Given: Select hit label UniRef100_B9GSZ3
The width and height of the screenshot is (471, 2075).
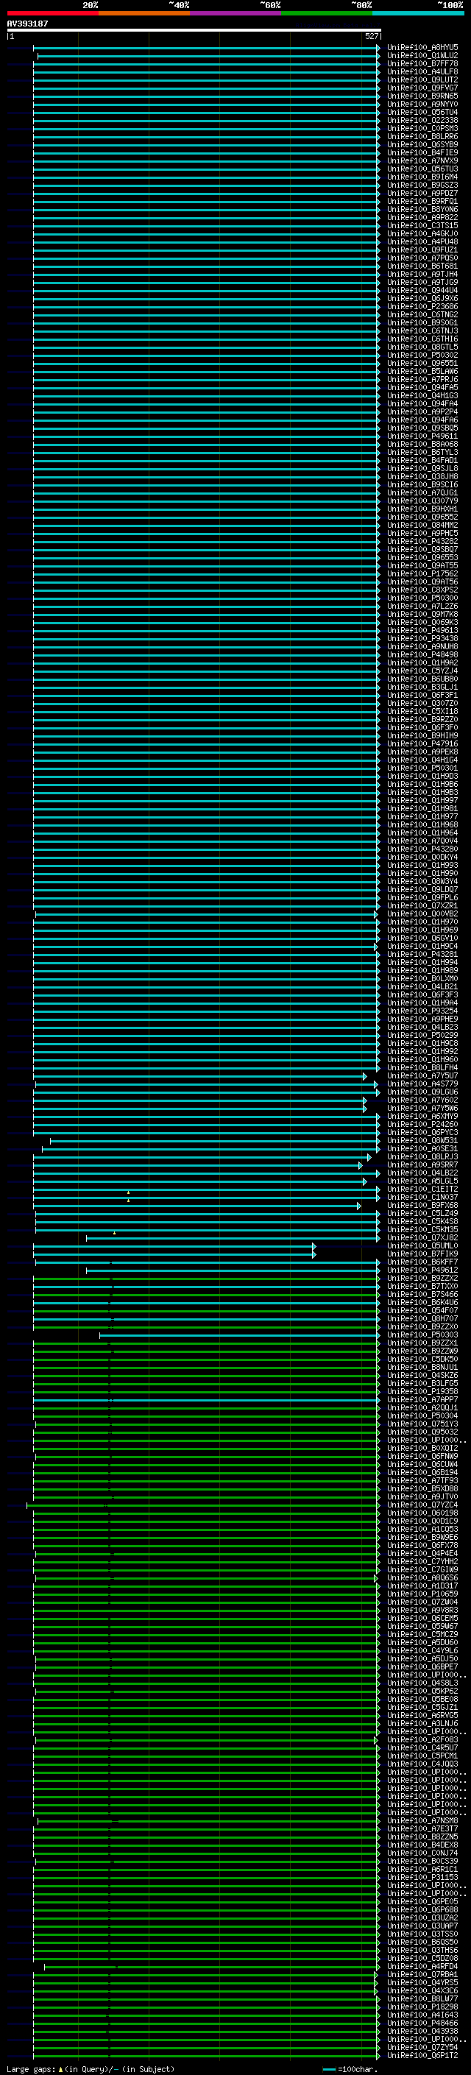Looking at the screenshot, I should point(422,185).
